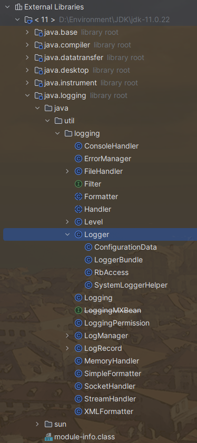Collapse the External Libraries node
197x443 pixels.
(7, 7)
